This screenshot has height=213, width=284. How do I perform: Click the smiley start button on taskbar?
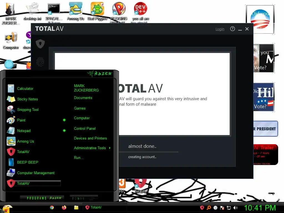[x=7, y=209]
